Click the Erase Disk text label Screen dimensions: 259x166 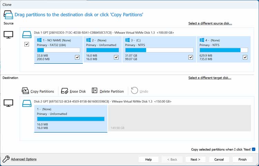point(78,91)
